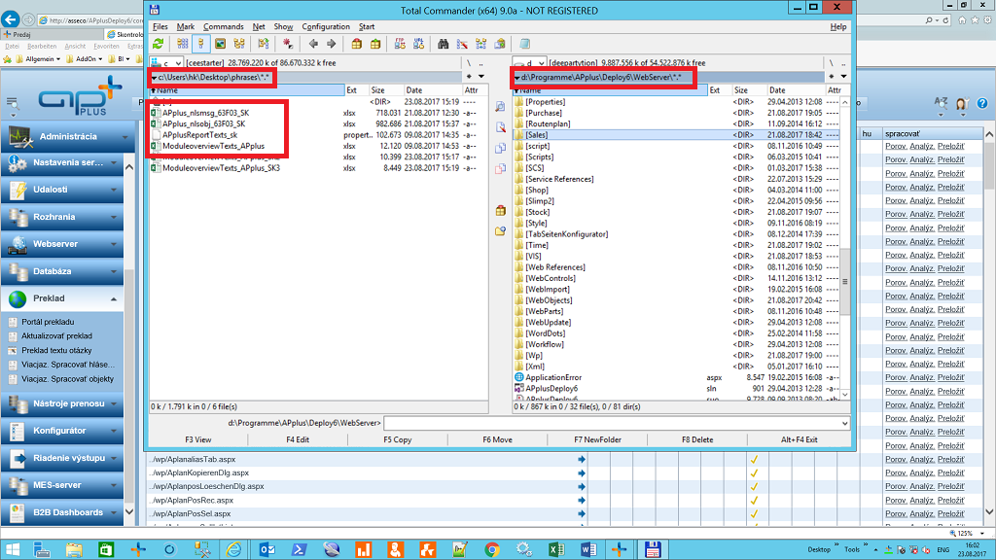The image size is (996, 560).
Task: Click the Pack files toolbar icon
Action: click(x=356, y=44)
